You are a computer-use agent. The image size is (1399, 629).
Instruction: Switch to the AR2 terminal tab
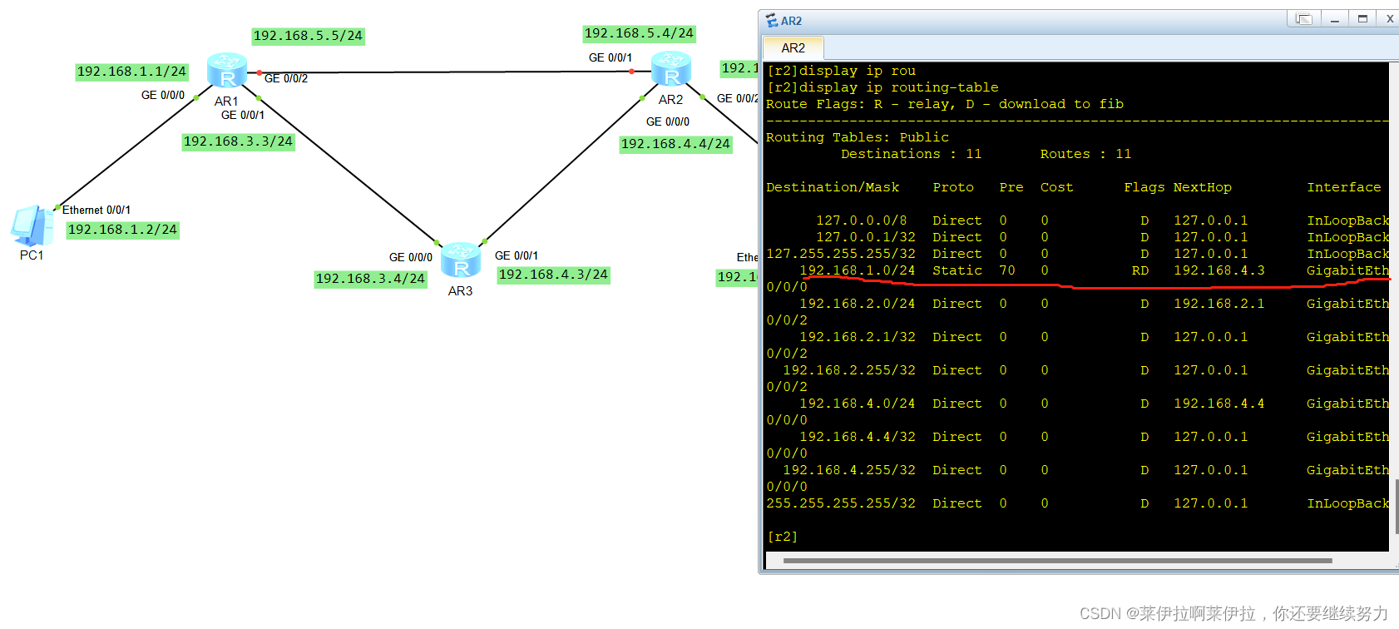(x=793, y=48)
